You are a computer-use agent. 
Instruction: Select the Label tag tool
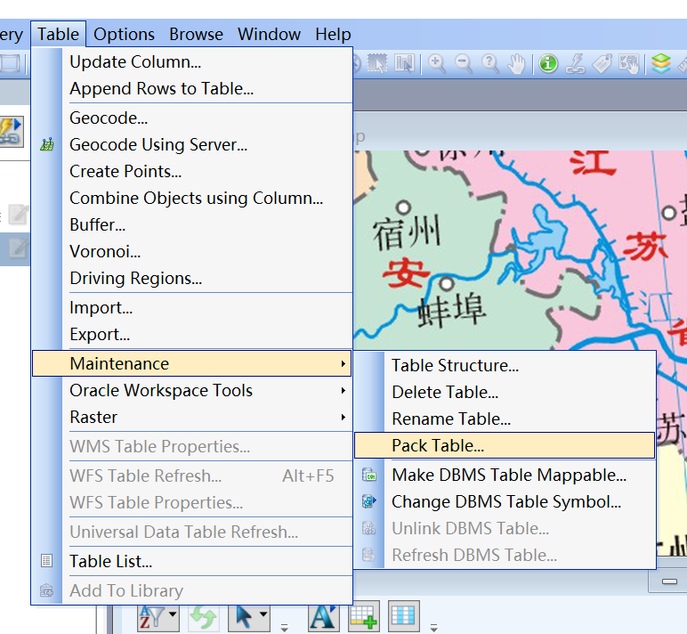[602, 64]
